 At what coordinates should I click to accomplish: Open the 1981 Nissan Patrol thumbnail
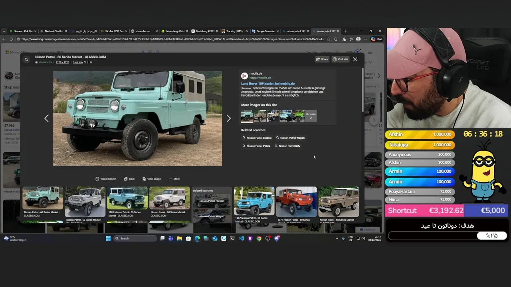127,198
